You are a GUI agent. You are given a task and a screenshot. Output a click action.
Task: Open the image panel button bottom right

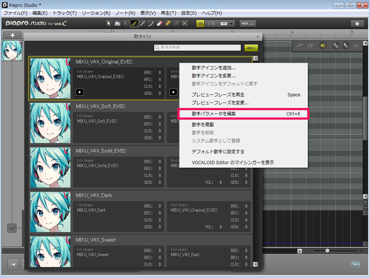[355, 264]
